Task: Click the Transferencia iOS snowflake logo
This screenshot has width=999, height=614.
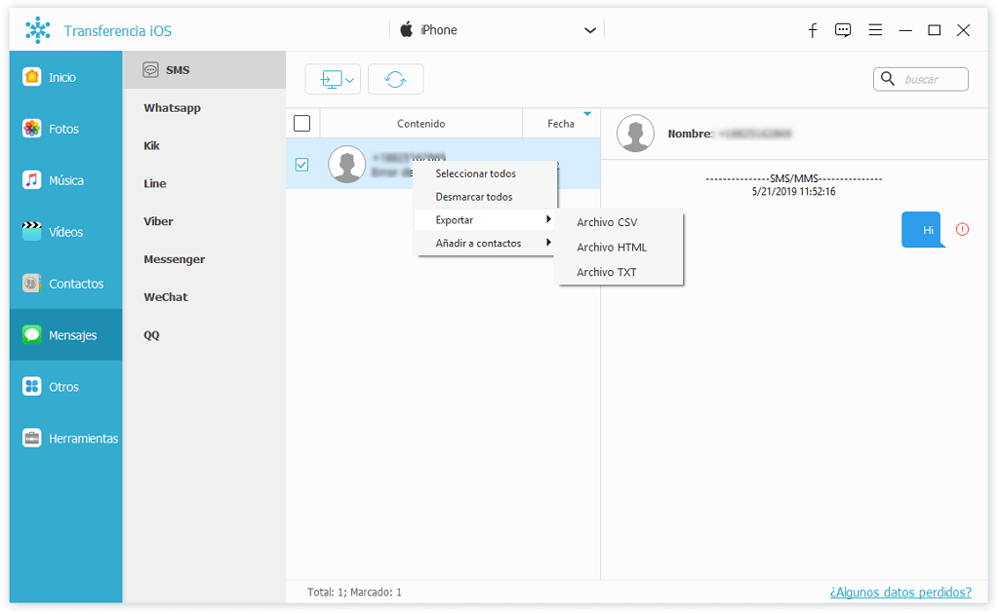Action: coord(38,30)
